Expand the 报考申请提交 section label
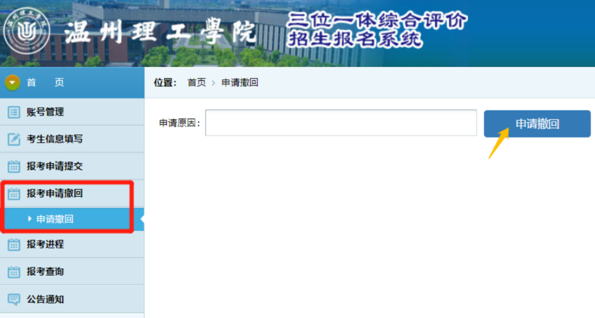 coord(54,167)
